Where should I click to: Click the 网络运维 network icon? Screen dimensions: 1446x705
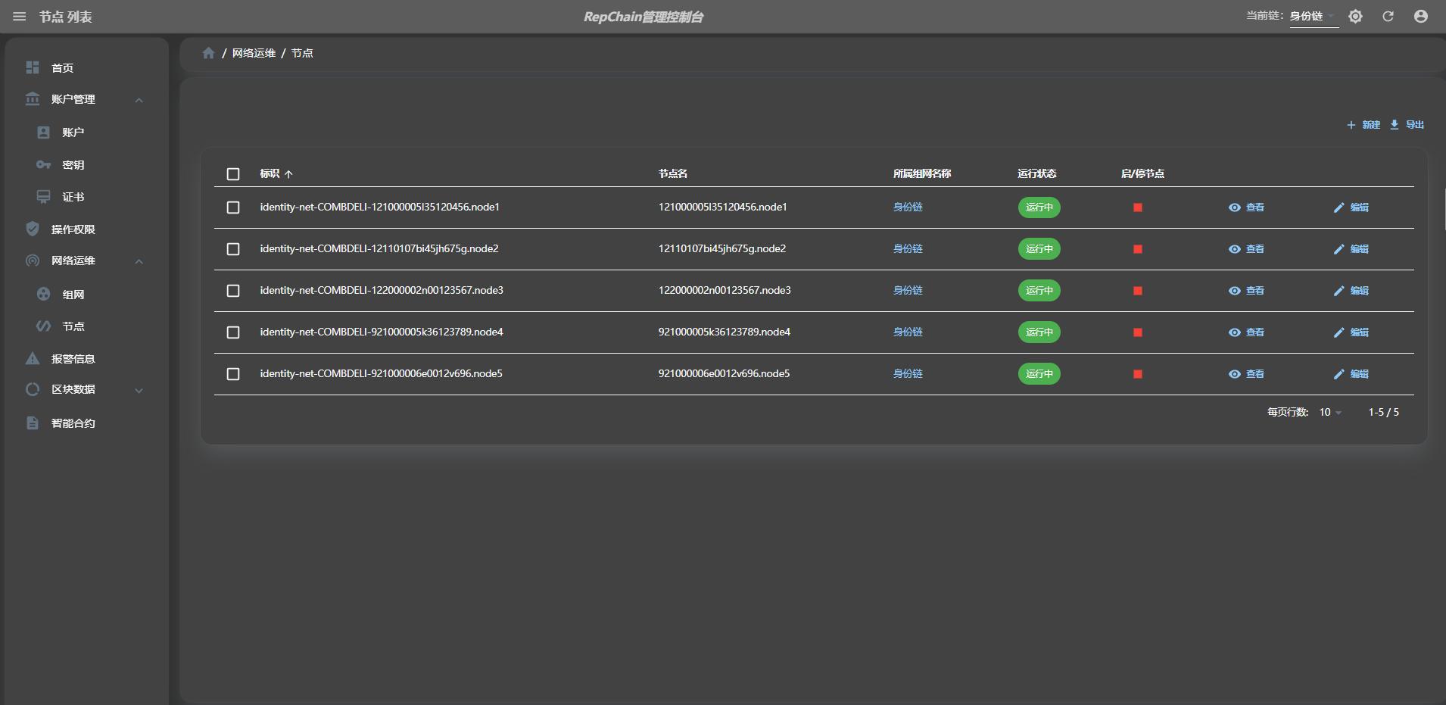33,260
